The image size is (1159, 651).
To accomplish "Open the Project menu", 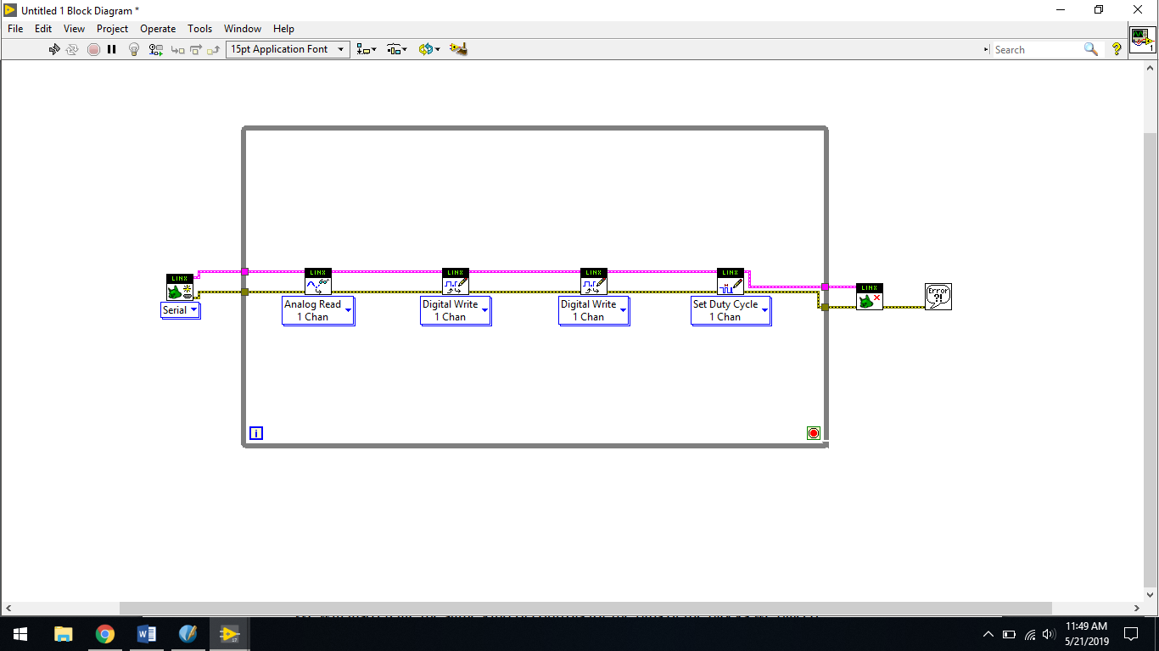I will coord(112,28).
